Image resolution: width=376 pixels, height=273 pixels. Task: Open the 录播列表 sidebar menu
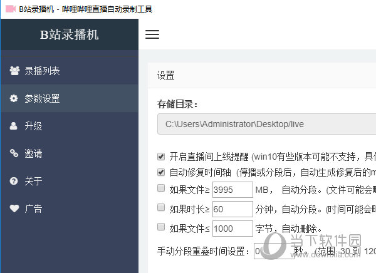click(x=70, y=71)
